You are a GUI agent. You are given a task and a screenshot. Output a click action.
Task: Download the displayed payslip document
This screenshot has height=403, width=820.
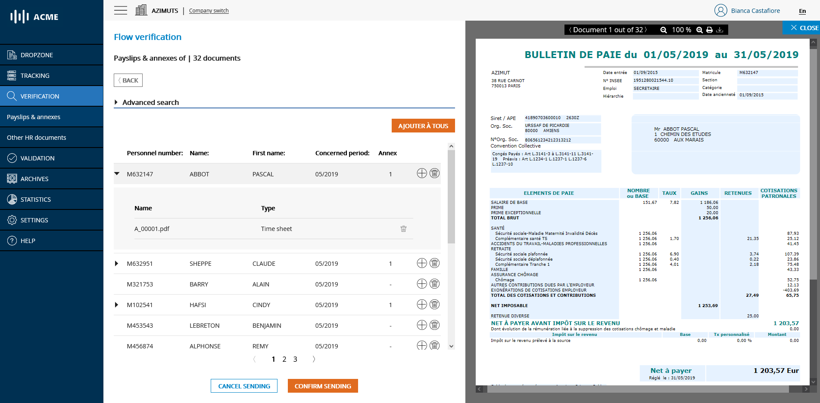point(720,30)
